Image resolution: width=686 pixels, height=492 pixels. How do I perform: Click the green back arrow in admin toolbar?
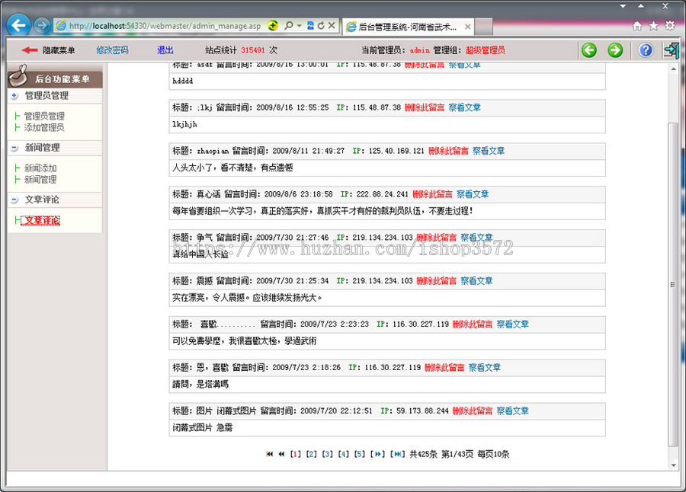(x=588, y=50)
